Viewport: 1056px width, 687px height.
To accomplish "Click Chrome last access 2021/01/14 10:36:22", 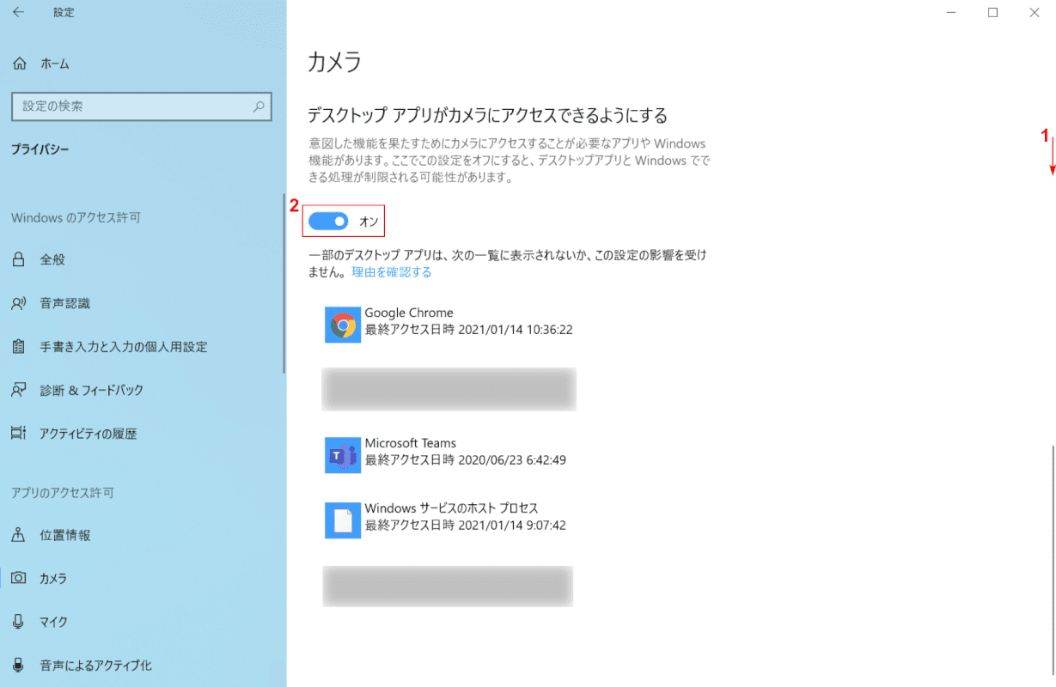I will pos(468,329).
